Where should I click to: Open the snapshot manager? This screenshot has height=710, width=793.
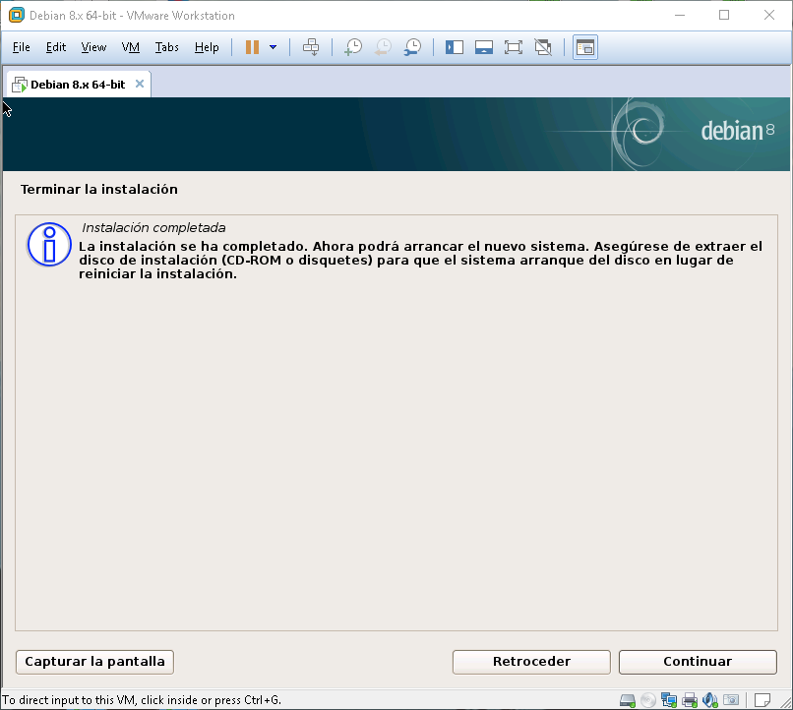(413, 47)
